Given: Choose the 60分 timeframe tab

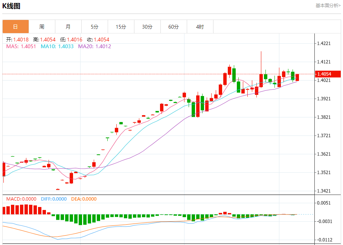Looking at the screenshot, I should click(174, 27).
